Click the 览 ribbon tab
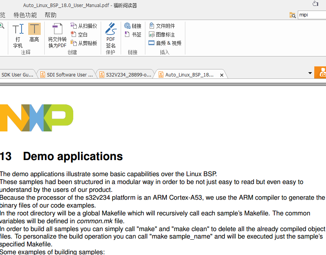This screenshot has width=326, height=255. tap(2, 15)
